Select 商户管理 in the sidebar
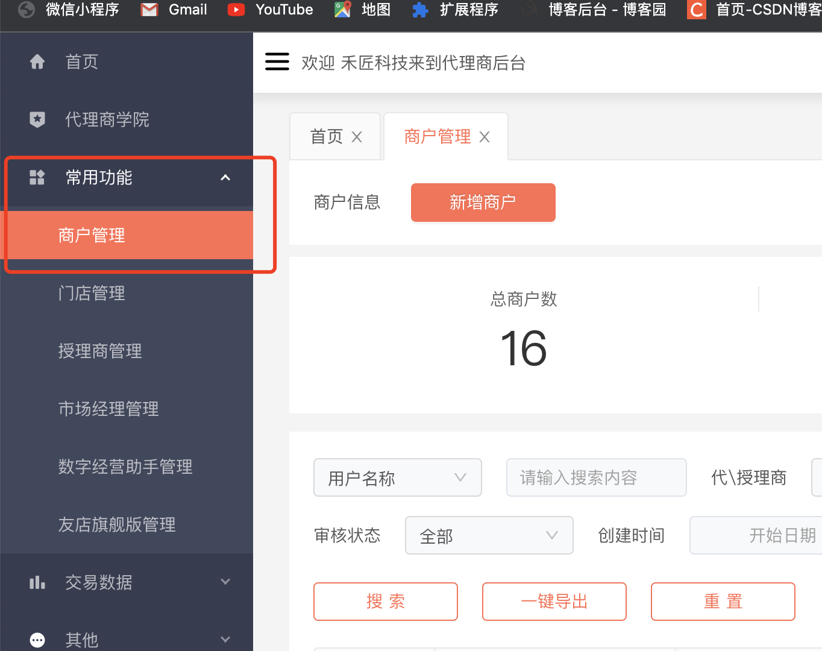Viewport: 822px width, 651px height. pos(127,235)
